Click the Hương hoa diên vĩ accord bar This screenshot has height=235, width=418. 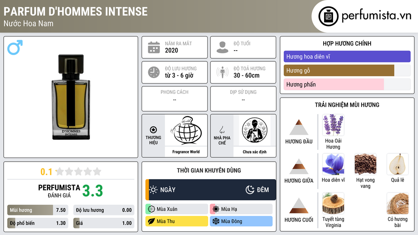click(347, 56)
